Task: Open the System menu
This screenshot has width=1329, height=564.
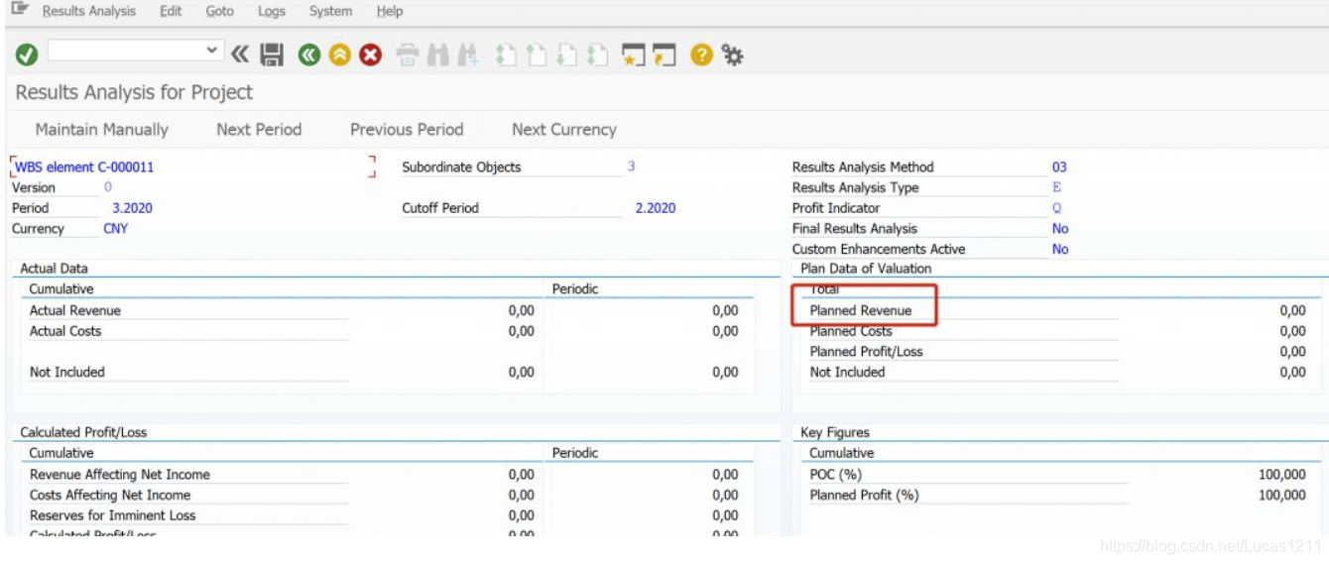Action: coord(330,11)
